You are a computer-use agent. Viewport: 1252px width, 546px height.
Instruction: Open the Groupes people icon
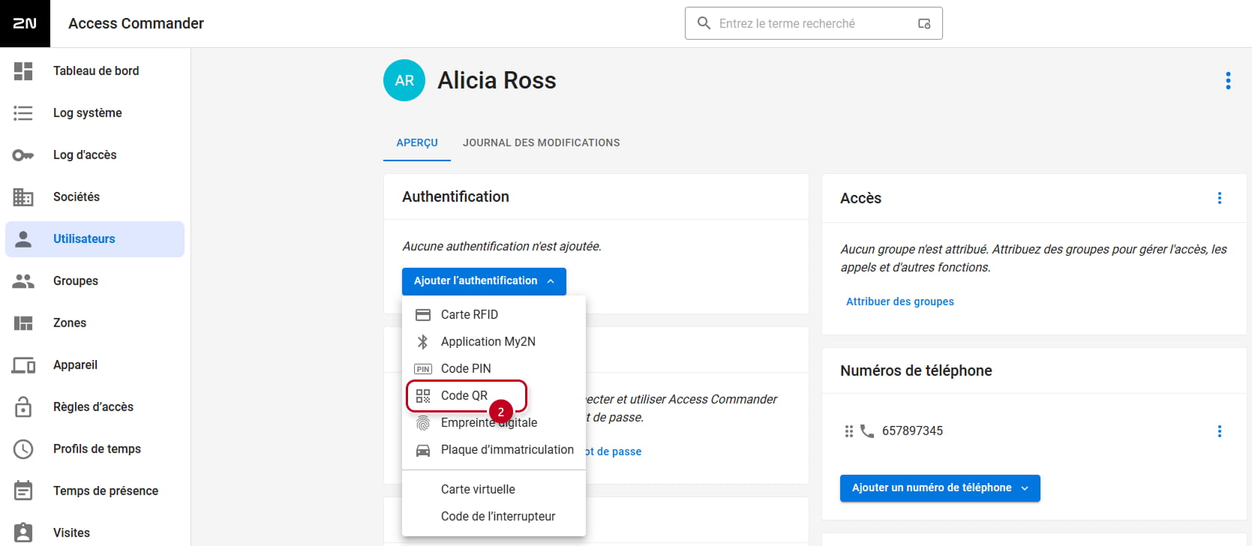coord(23,281)
